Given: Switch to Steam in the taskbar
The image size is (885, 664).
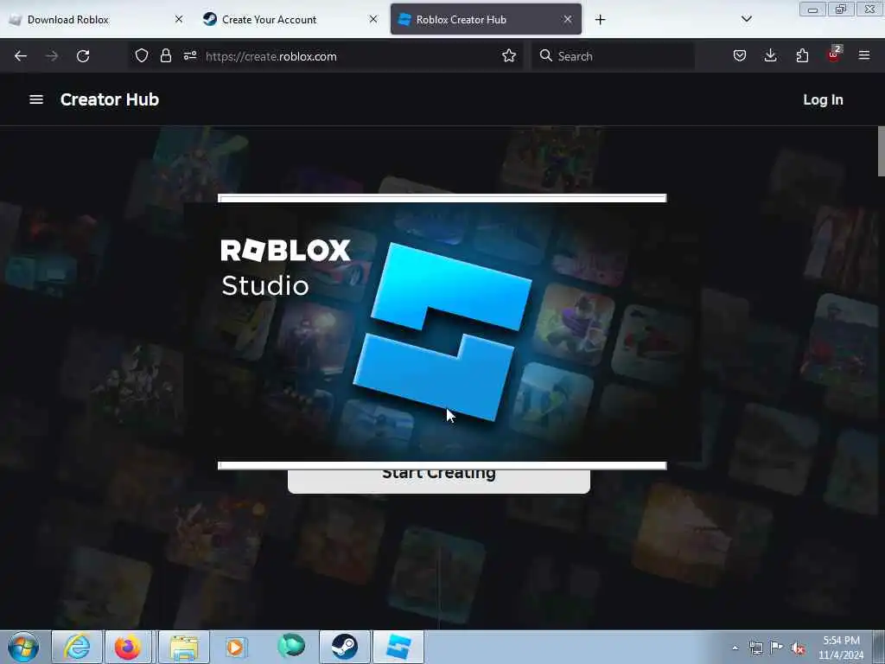Looking at the screenshot, I should click(x=344, y=647).
